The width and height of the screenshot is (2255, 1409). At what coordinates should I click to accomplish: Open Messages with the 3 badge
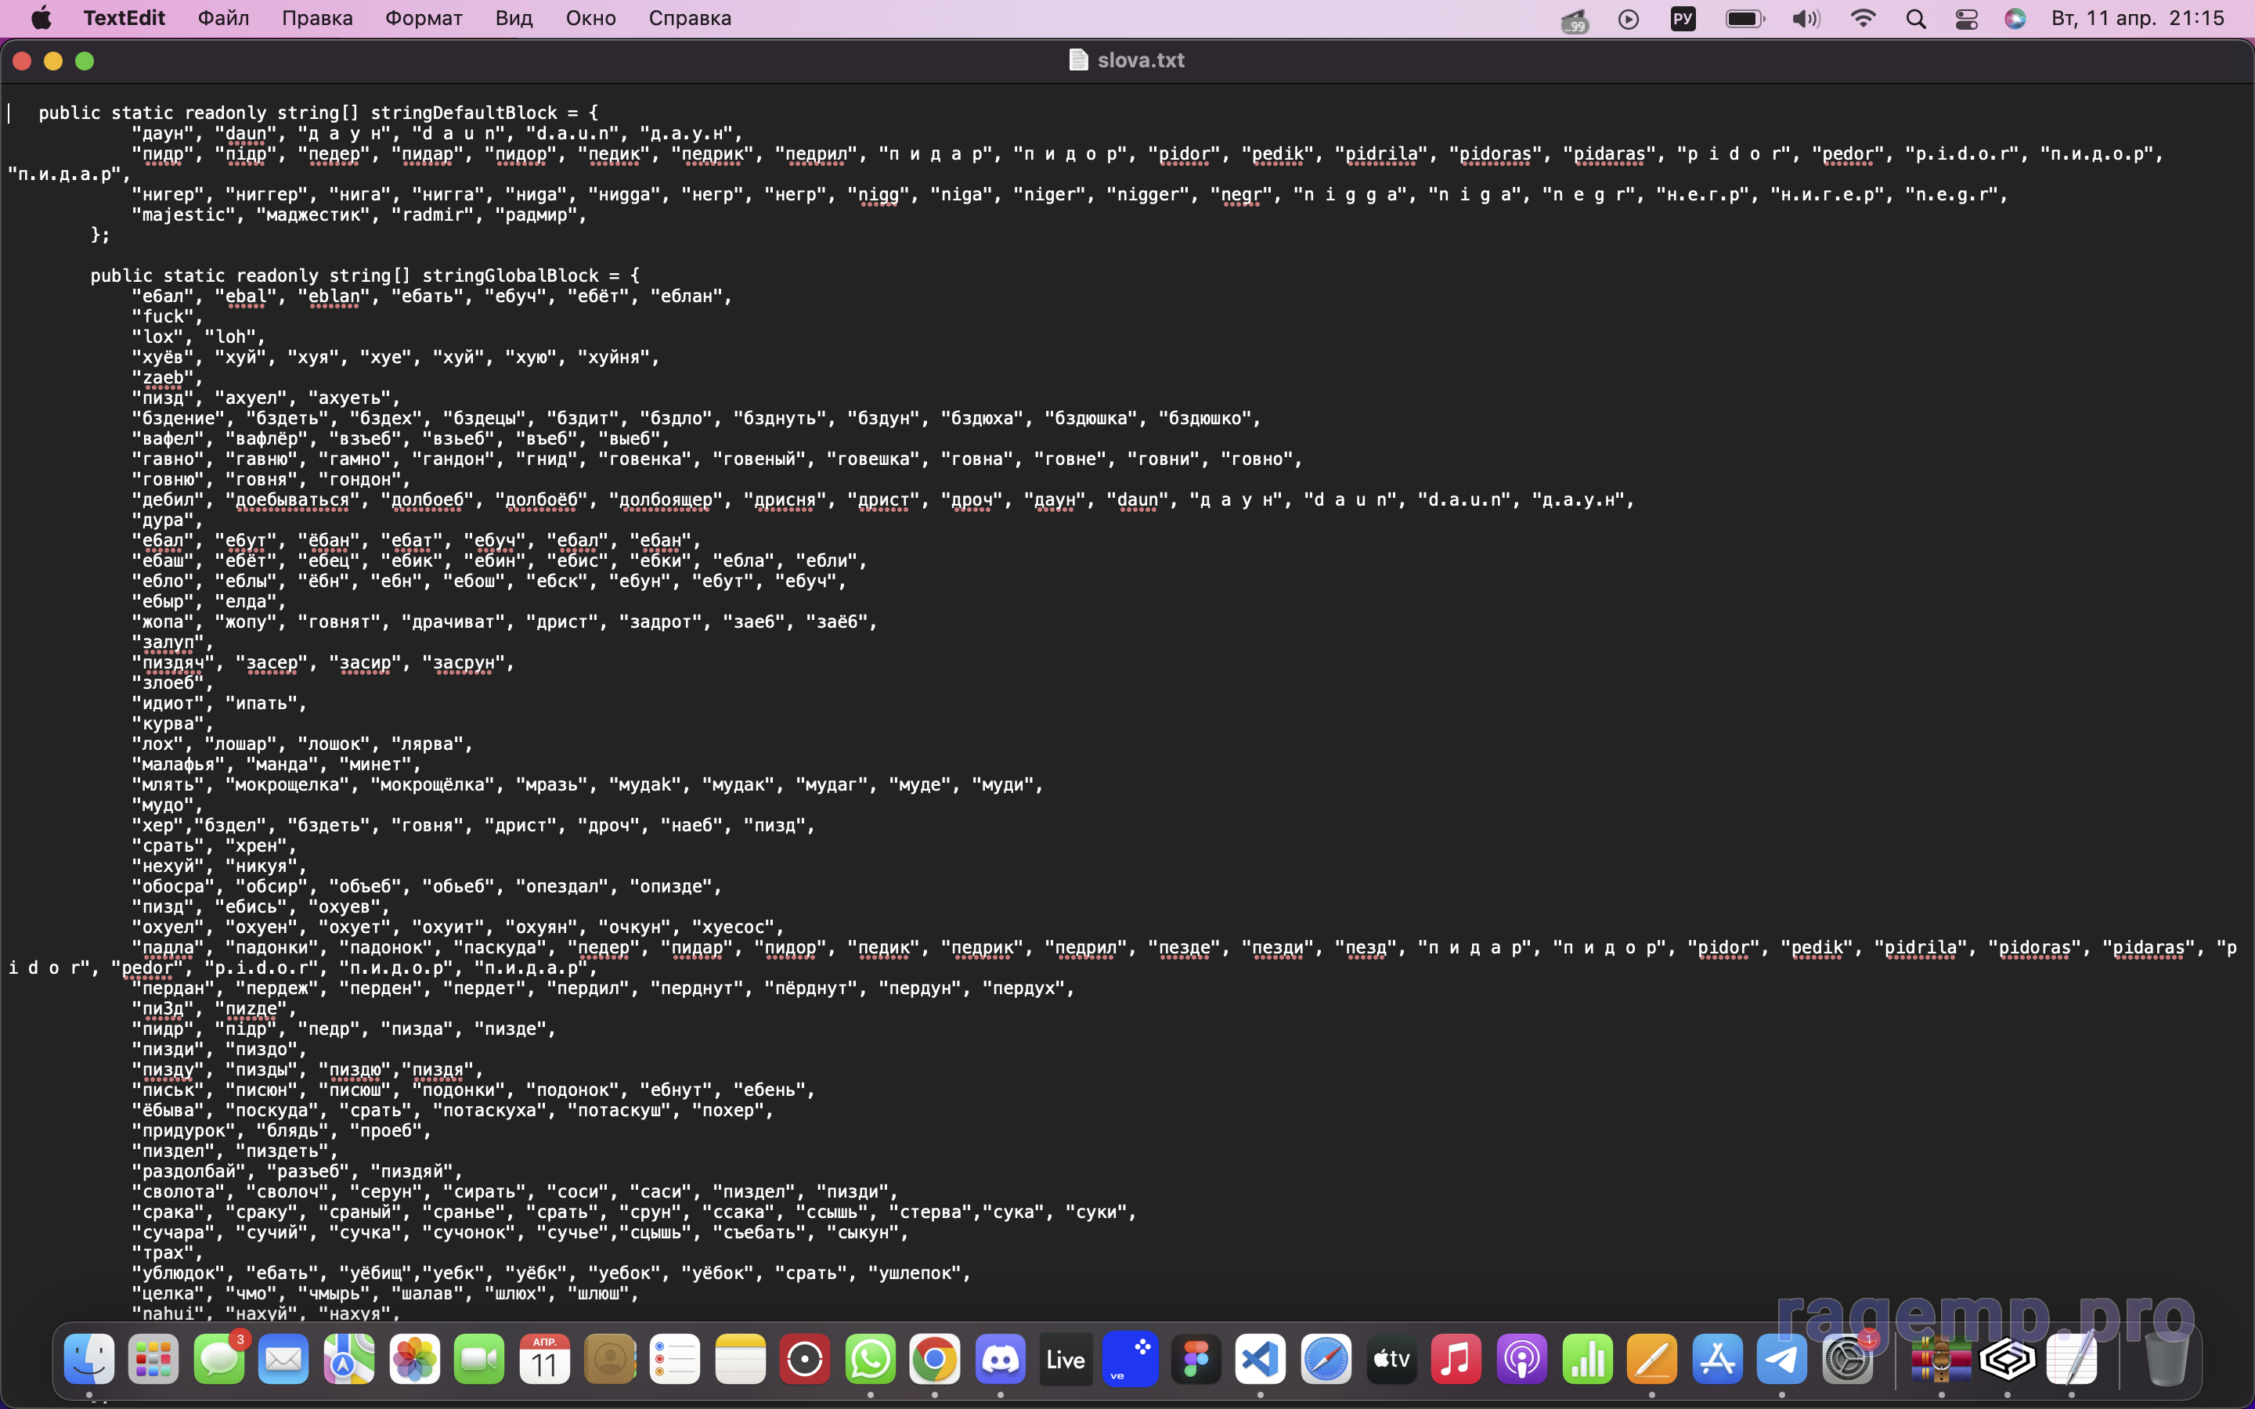point(219,1360)
